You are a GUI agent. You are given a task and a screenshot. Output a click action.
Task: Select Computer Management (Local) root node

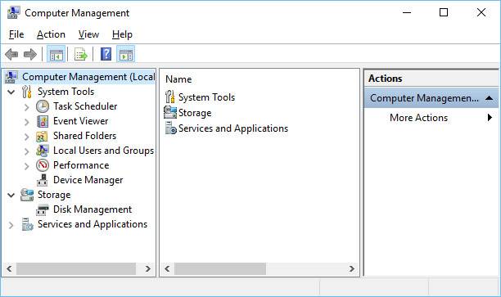point(88,77)
